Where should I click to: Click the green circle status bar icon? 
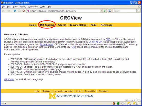click(x=118, y=103)
